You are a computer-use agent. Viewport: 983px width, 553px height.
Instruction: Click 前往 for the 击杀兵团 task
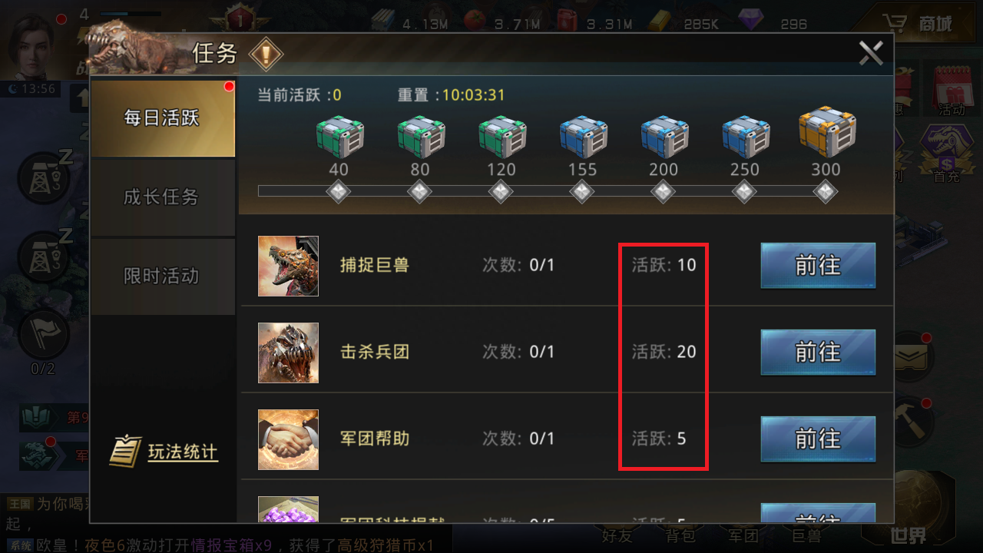(818, 353)
